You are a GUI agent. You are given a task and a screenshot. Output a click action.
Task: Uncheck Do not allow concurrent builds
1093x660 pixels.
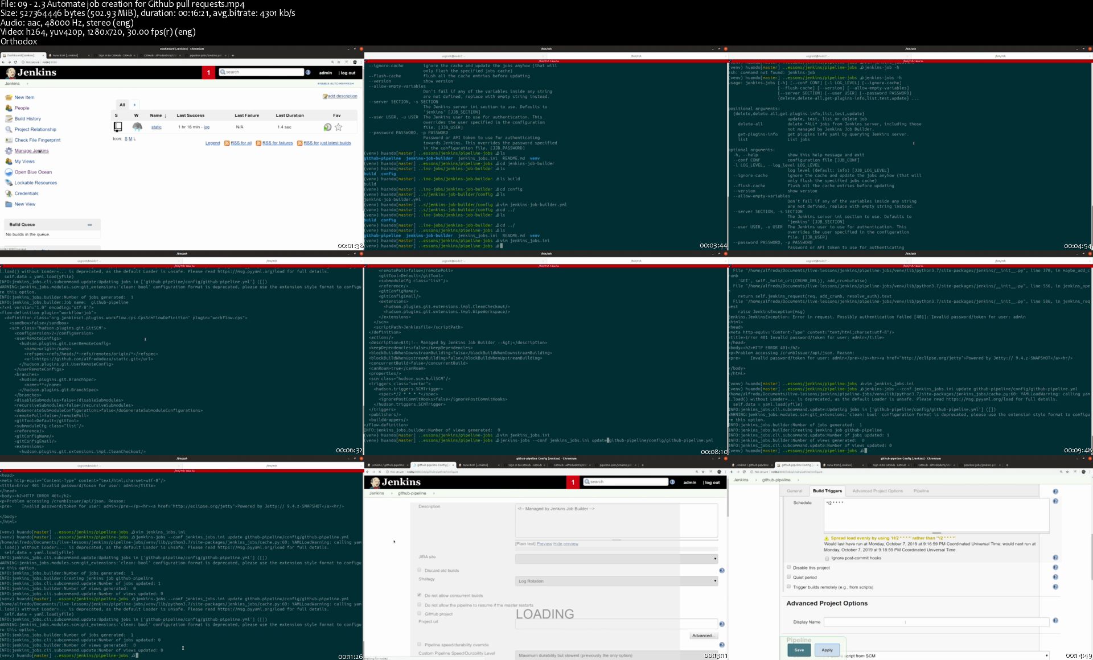click(x=420, y=595)
